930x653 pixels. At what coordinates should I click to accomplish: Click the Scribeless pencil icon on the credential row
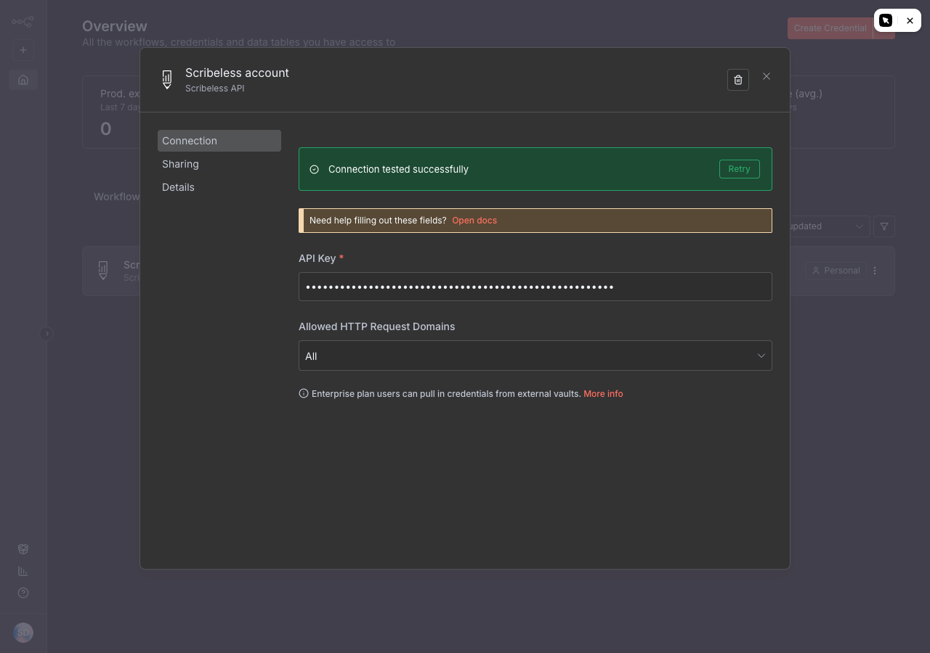pos(103,271)
